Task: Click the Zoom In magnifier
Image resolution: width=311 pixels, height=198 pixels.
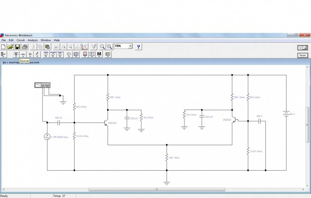Action: pyautogui.click(x=110, y=47)
